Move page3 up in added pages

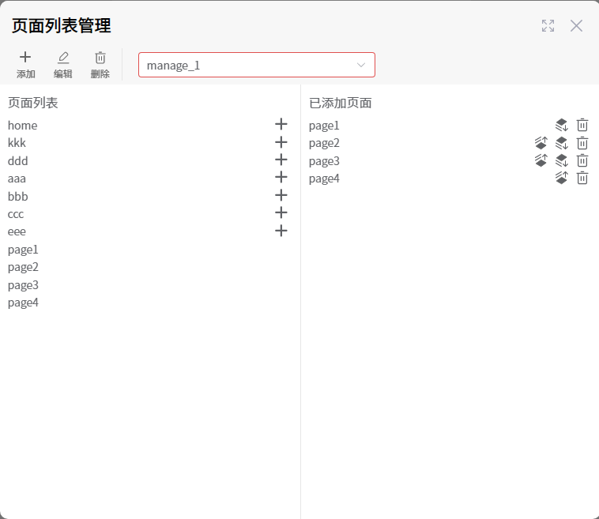pos(541,160)
